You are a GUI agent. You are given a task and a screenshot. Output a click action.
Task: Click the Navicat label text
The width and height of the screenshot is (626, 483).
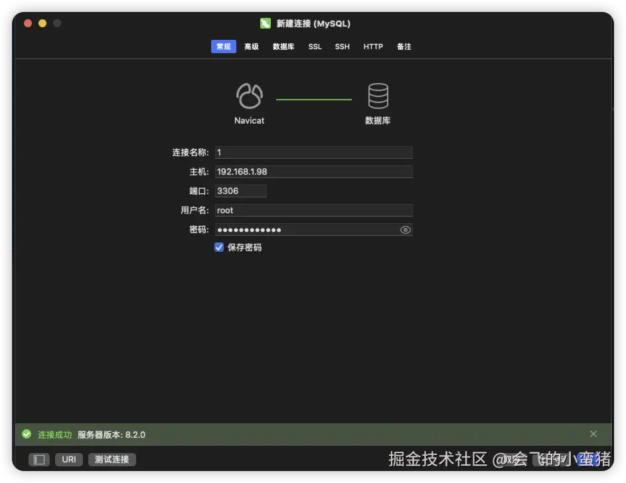[249, 121]
